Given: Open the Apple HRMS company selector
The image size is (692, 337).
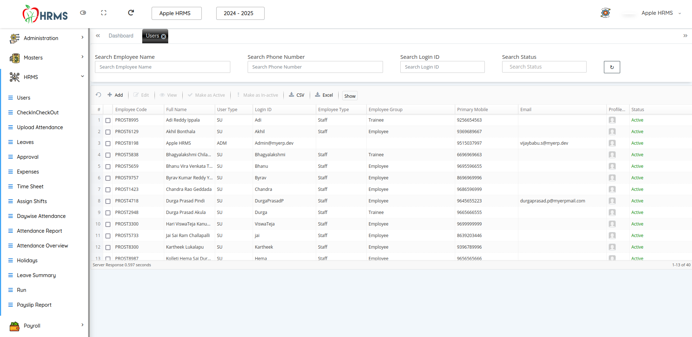Looking at the screenshot, I should point(177,13).
